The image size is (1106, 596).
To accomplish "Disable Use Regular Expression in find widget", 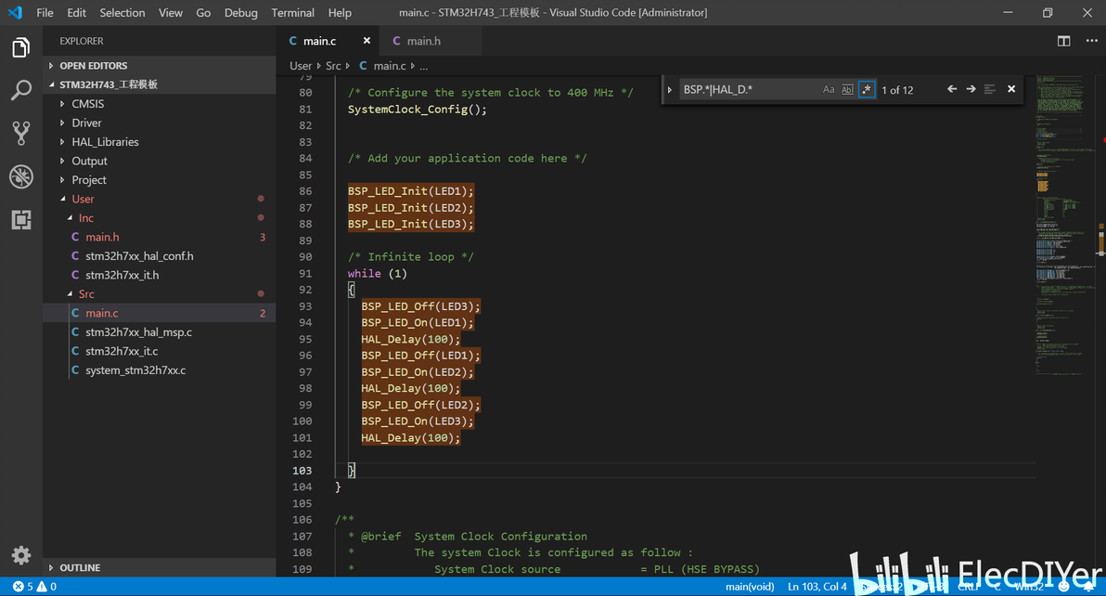I will point(866,90).
